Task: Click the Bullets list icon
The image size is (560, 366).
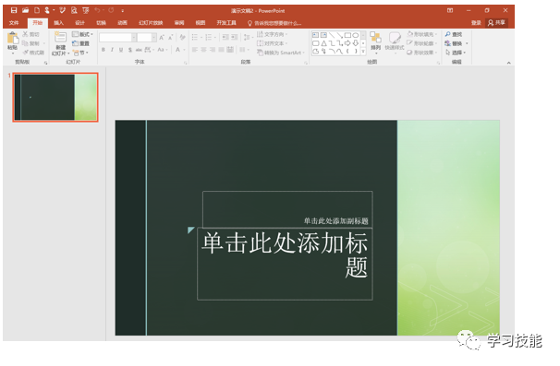Action: pos(195,37)
